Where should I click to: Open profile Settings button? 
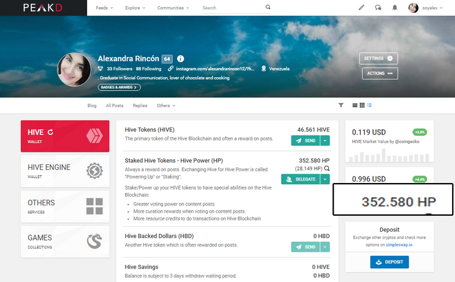pyautogui.click(x=379, y=58)
